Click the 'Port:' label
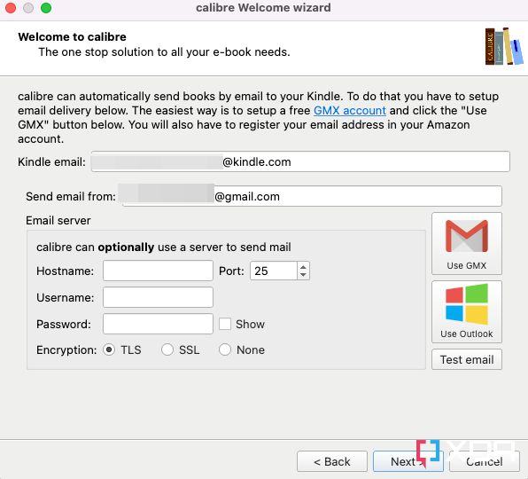The height and width of the screenshot is (479, 528). pyautogui.click(x=231, y=271)
